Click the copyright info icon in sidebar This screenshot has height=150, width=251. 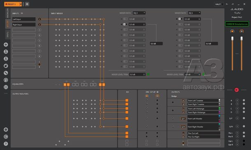[x=6, y=137]
